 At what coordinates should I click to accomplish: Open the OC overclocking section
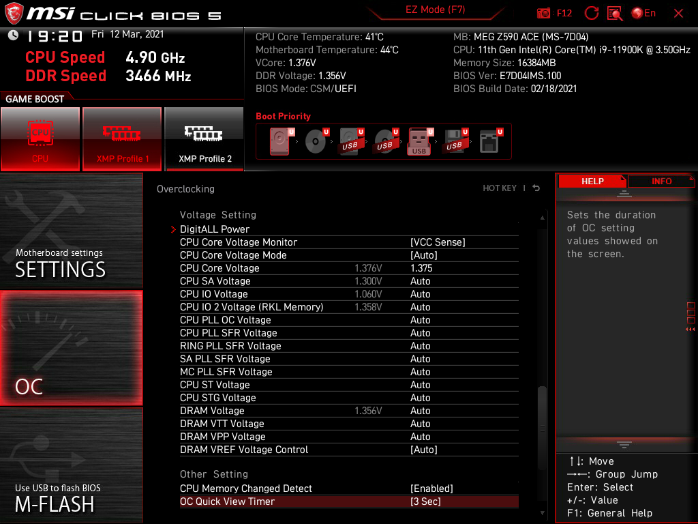pyautogui.click(x=71, y=348)
